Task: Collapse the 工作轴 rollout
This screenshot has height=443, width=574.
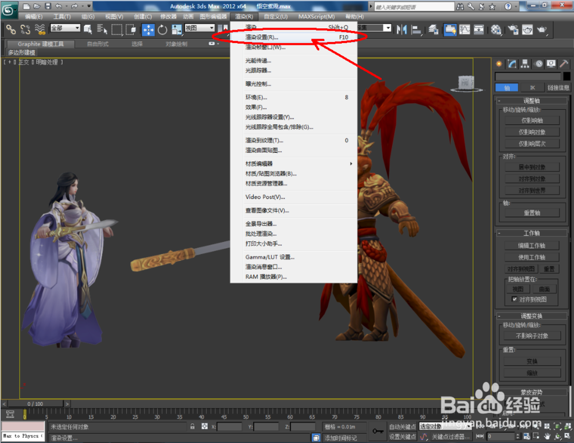Action: click(531, 233)
